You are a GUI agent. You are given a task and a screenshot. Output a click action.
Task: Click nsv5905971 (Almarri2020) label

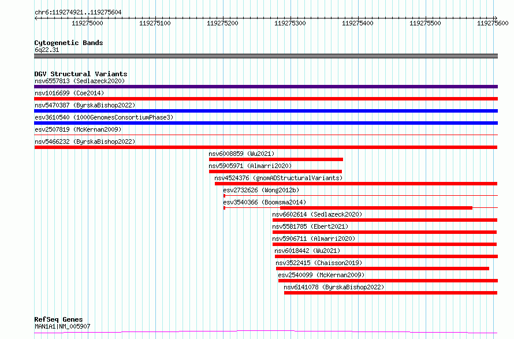(x=250, y=166)
